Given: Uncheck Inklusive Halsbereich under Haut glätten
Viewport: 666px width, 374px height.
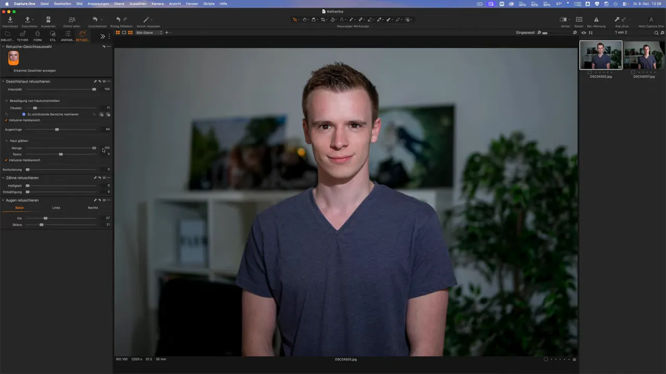Looking at the screenshot, I should click(5, 160).
